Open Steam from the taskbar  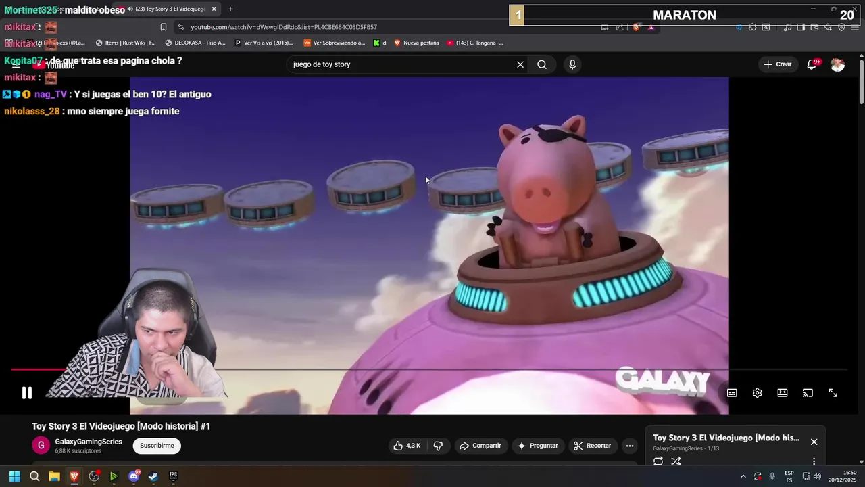pos(153,476)
